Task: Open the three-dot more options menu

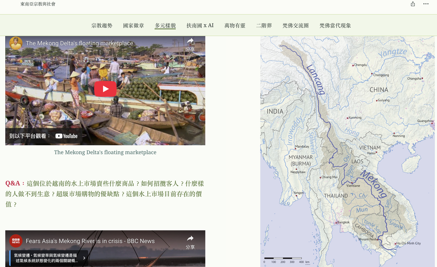Action: pyautogui.click(x=426, y=4)
